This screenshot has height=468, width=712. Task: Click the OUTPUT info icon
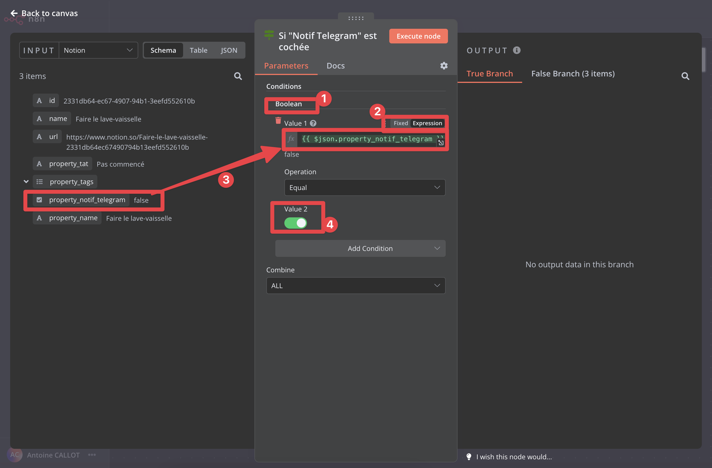pos(517,50)
